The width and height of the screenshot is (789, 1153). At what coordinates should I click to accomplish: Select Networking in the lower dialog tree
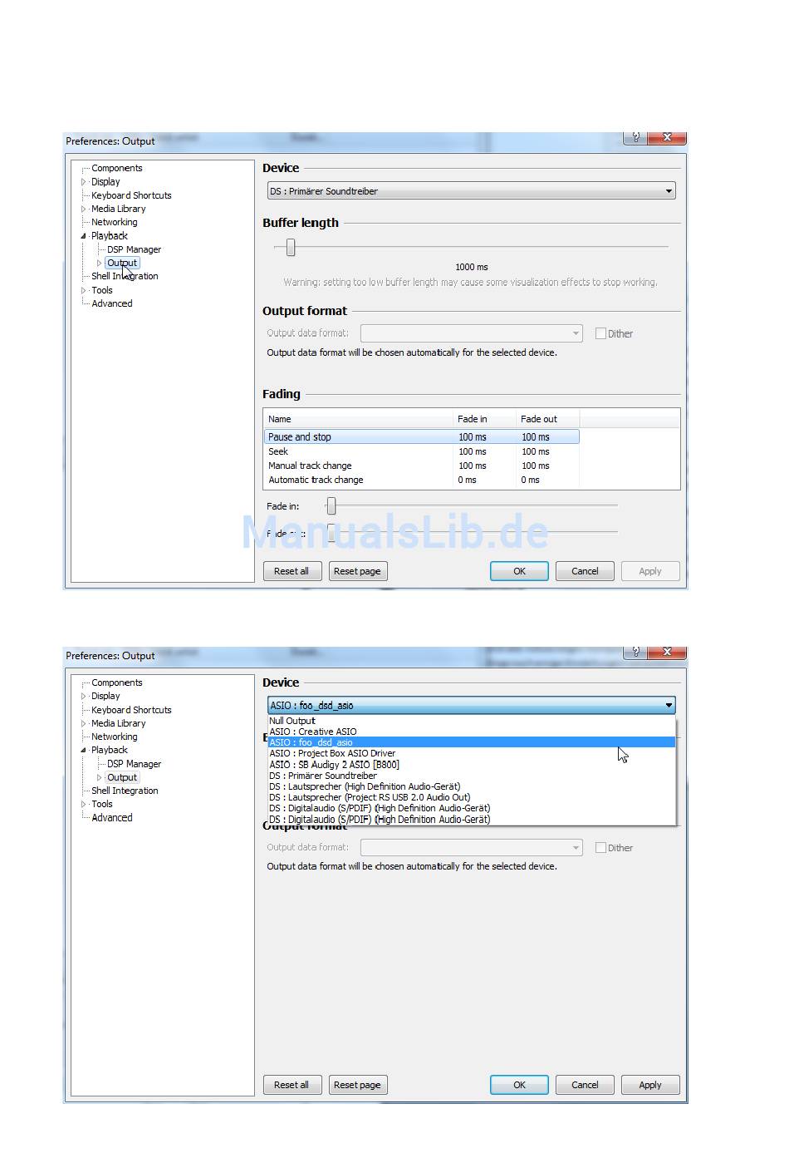coord(115,737)
